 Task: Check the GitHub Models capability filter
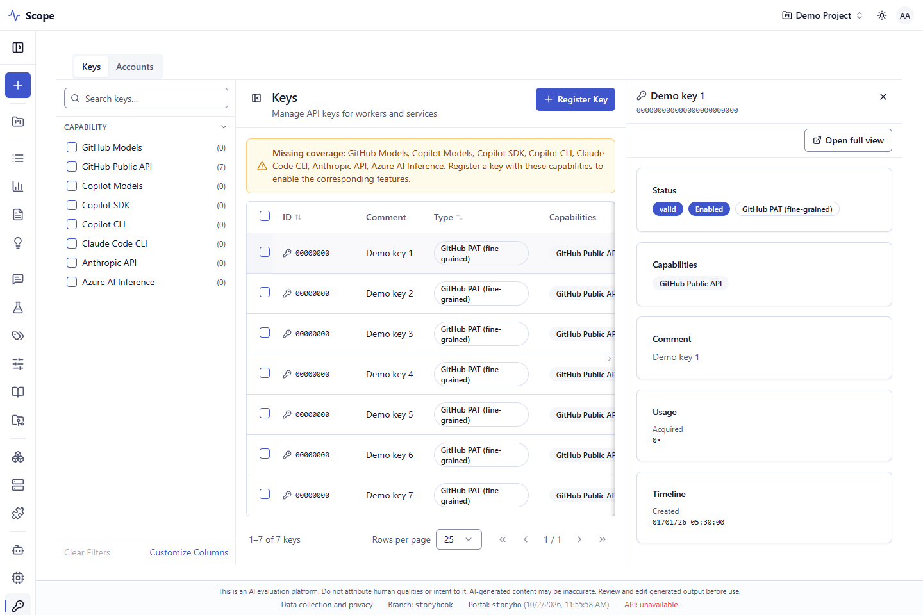tap(72, 147)
